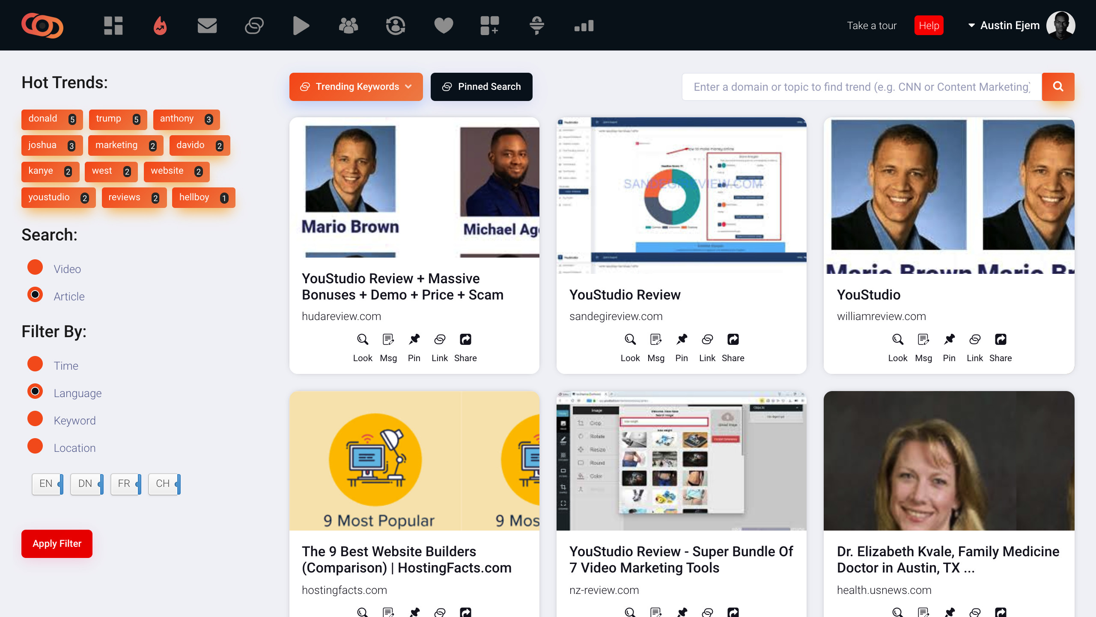This screenshot has width=1096, height=617.
Task: Click the website hot trend tag
Action: pyautogui.click(x=177, y=172)
